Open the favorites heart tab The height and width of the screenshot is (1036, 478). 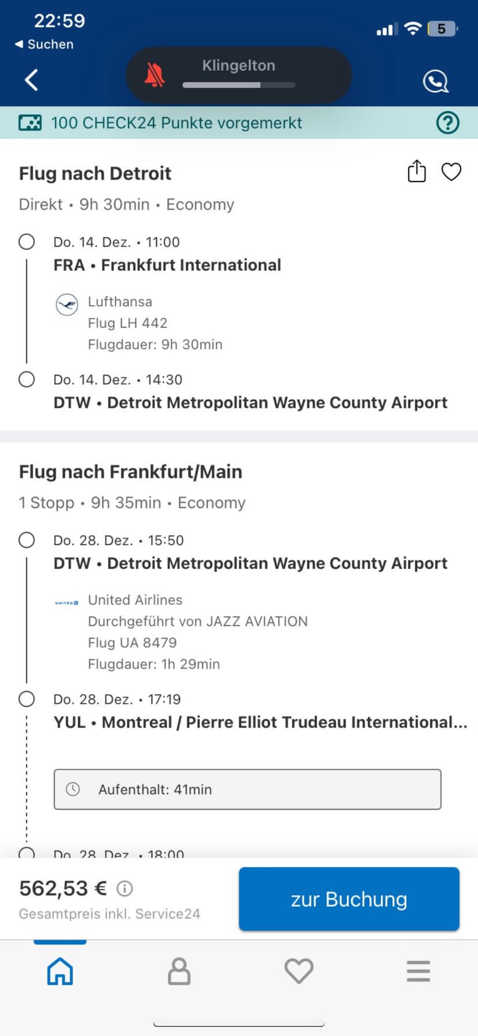coord(299,971)
